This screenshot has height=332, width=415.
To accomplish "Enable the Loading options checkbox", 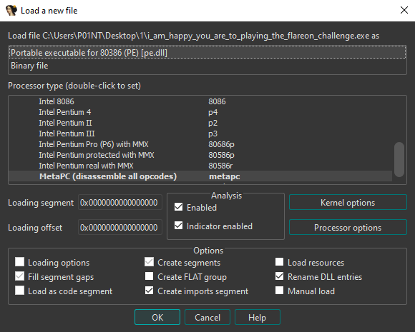I will point(20,262).
